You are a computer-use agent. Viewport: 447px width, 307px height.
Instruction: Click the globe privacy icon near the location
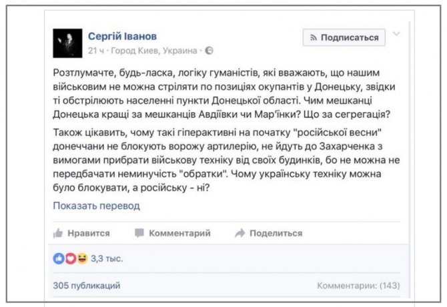(x=209, y=51)
